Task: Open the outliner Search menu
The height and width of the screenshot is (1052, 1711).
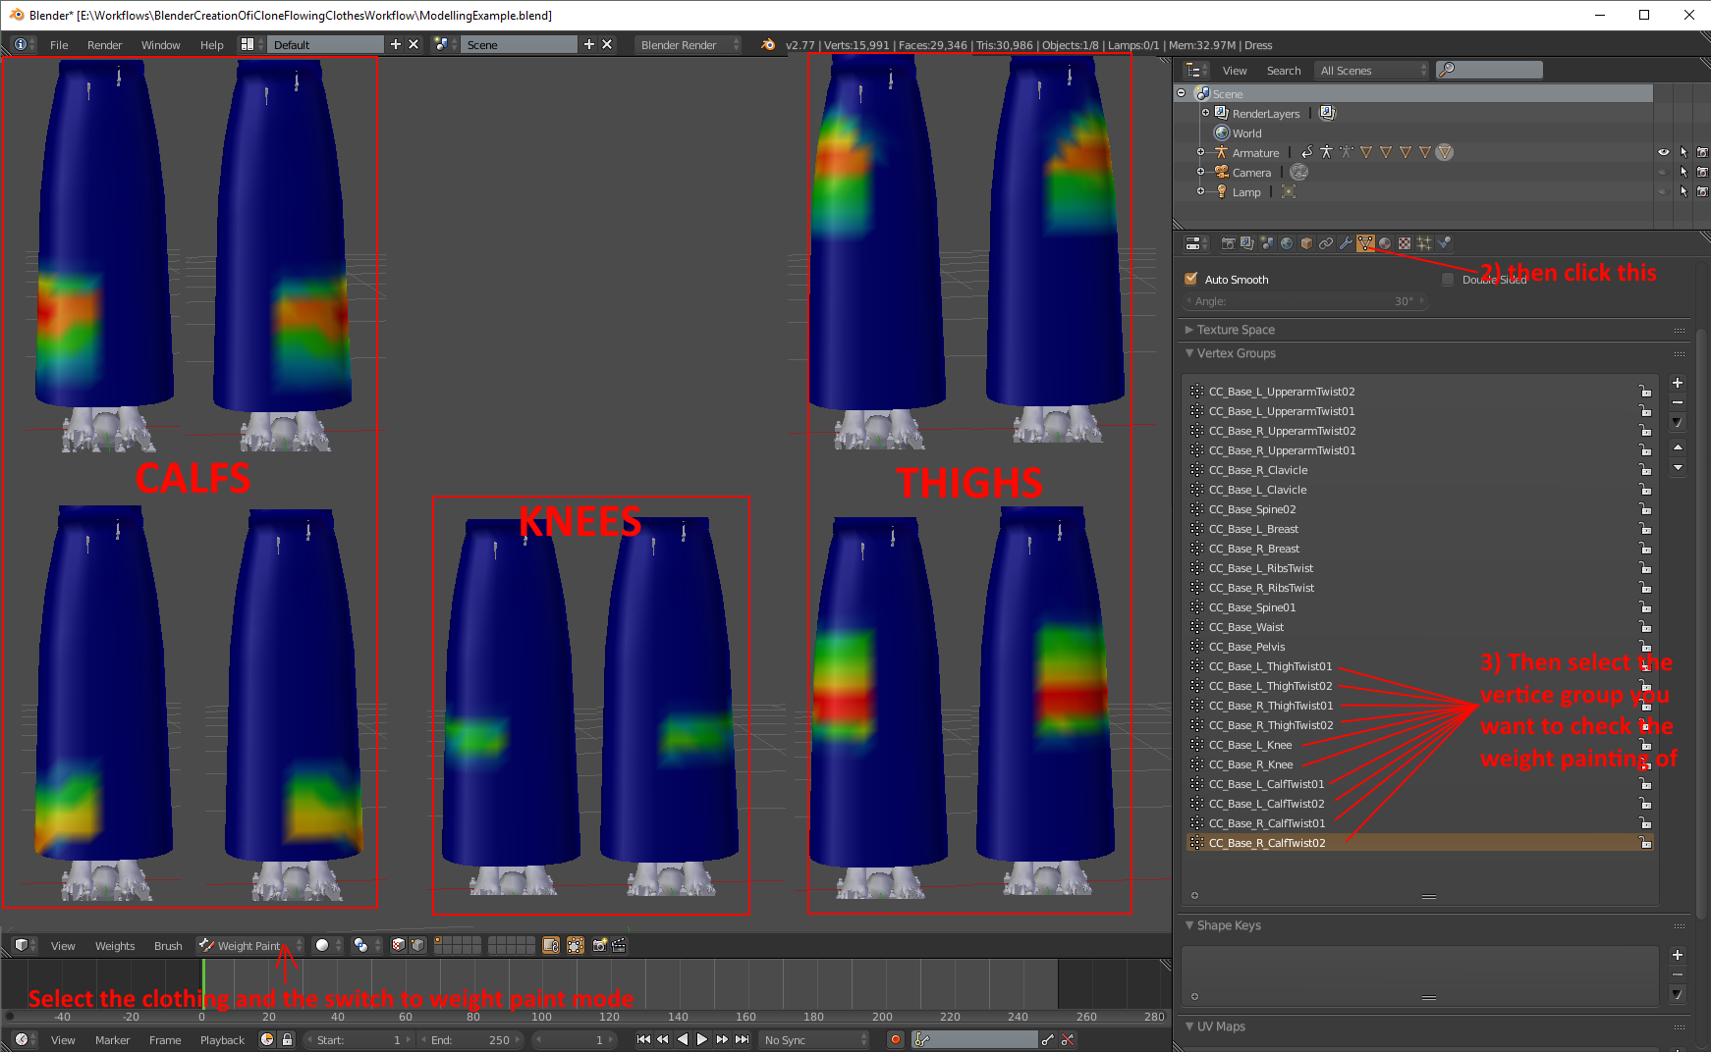Action: tap(1284, 71)
